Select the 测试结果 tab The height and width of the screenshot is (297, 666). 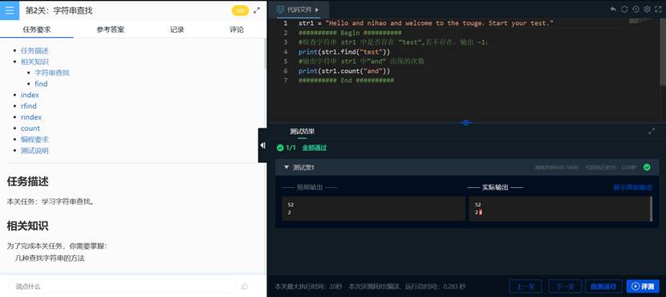click(x=302, y=132)
